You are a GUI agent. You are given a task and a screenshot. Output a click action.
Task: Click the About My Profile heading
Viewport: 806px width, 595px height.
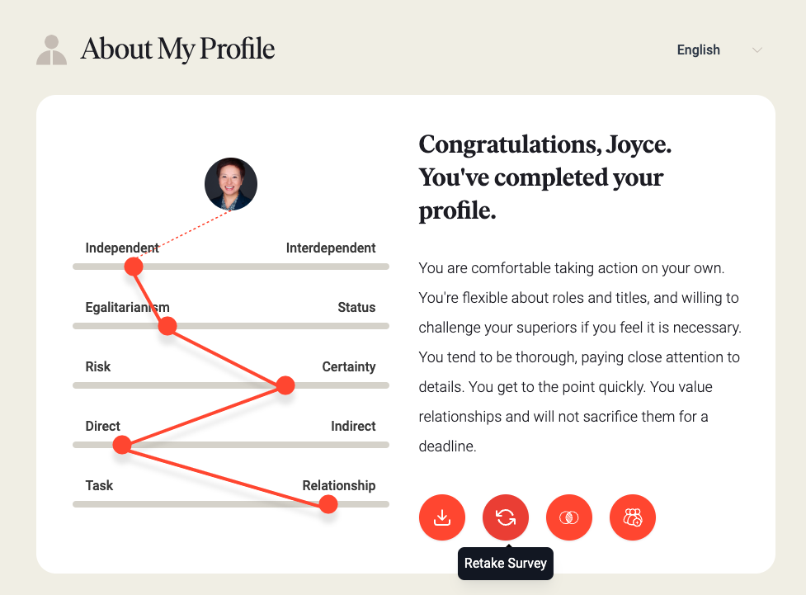pos(177,50)
